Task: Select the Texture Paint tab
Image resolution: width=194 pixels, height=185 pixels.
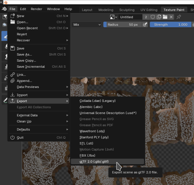Action: coord(174,10)
